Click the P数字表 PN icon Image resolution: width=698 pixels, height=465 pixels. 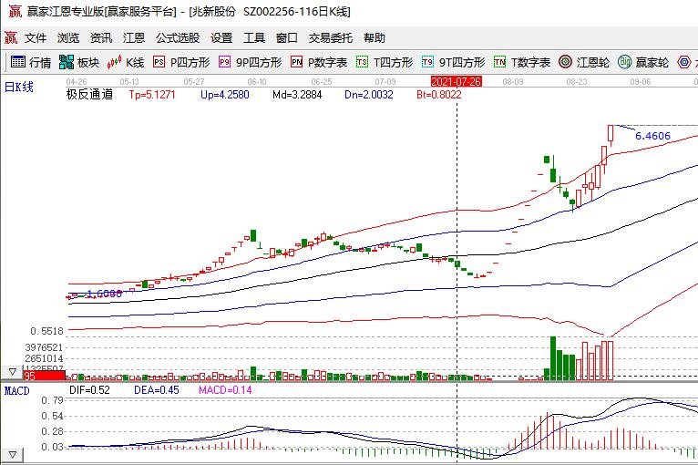tap(296, 62)
